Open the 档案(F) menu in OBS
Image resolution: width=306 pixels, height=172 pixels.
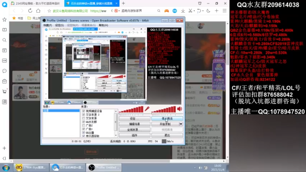click(x=47, y=25)
